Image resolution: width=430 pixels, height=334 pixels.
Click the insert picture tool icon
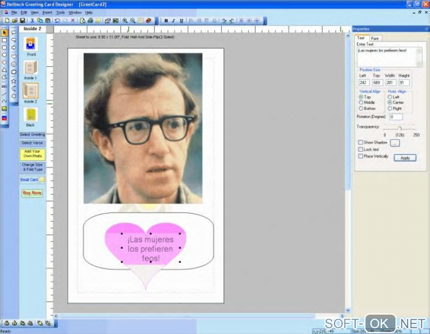point(4,109)
